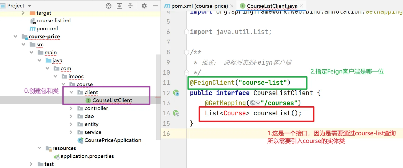Select CourseListClient in the project tree
The image size is (403, 168).
[112, 100]
